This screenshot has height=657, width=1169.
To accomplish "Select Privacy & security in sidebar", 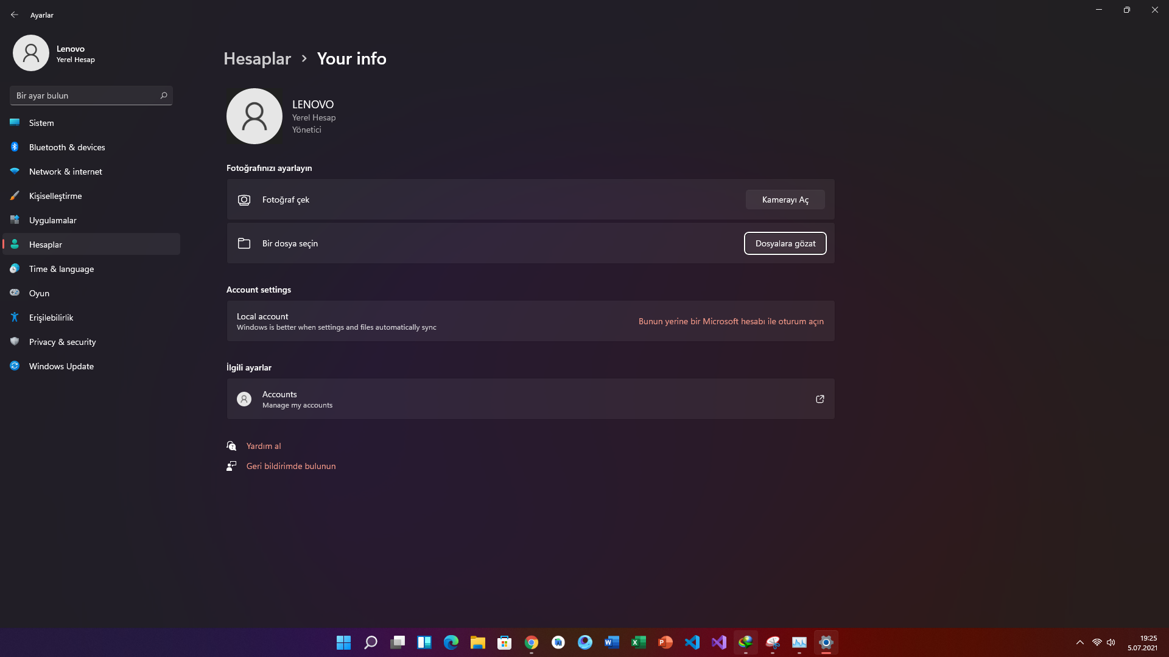I will point(63,342).
